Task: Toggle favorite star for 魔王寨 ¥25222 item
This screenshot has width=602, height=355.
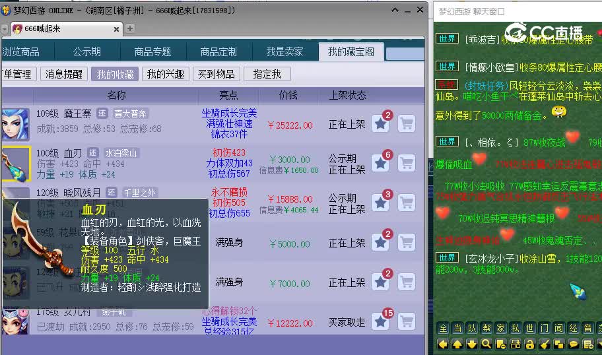Action: (380, 123)
